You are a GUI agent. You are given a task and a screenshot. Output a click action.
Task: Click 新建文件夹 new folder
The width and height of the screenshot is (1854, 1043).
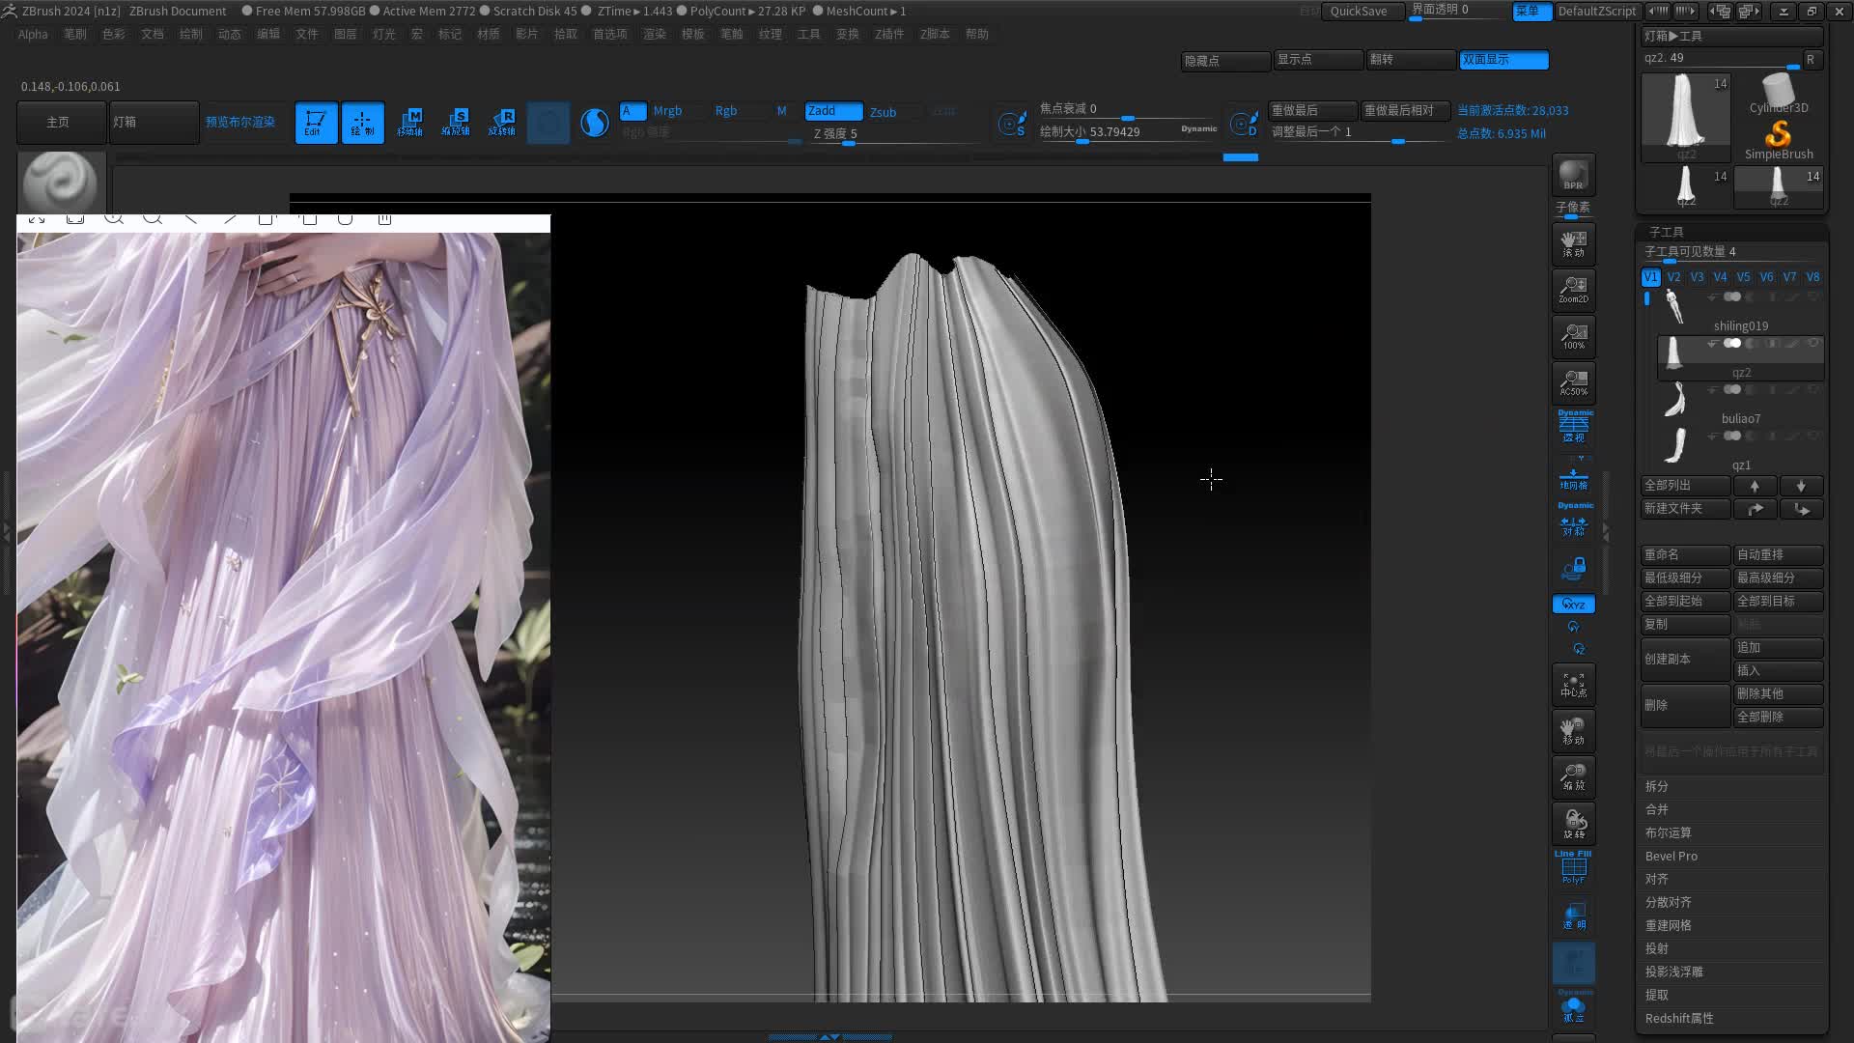(x=1685, y=509)
